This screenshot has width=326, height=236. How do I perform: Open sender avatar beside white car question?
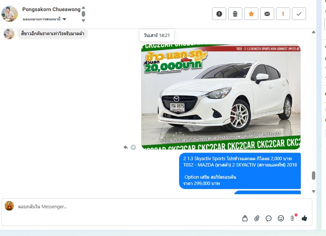pos(9,34)
